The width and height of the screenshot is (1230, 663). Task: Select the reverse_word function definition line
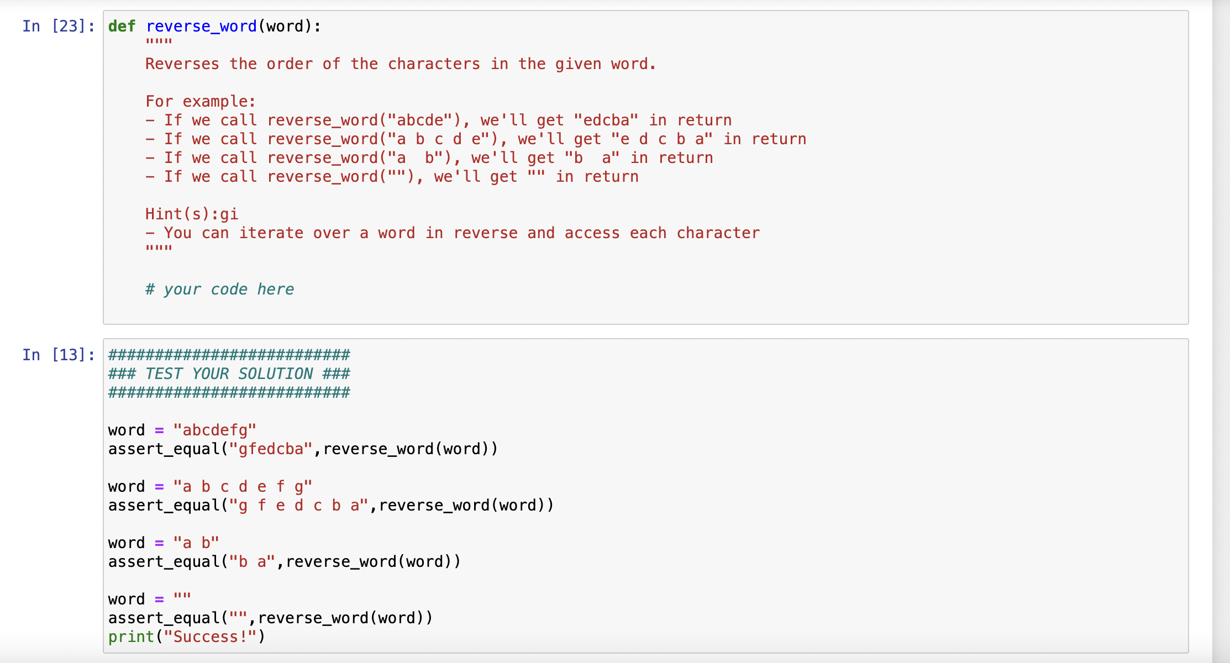(x=213, y=26)
